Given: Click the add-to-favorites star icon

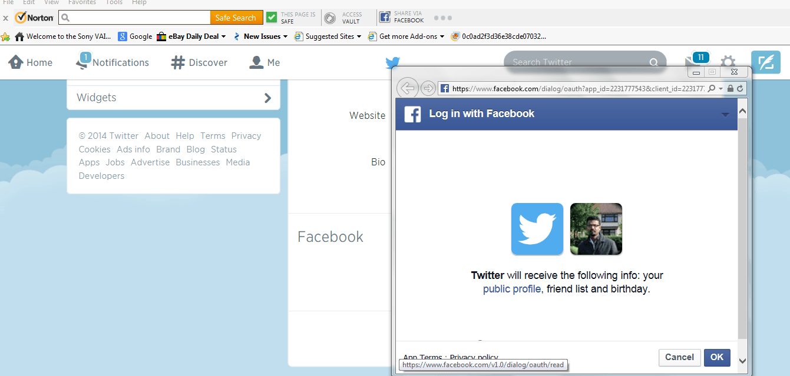Looking at the screenshot, I should tap(5, 36).
